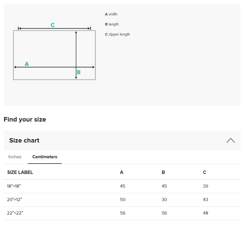Click zipper length value 48

[205, 213]
